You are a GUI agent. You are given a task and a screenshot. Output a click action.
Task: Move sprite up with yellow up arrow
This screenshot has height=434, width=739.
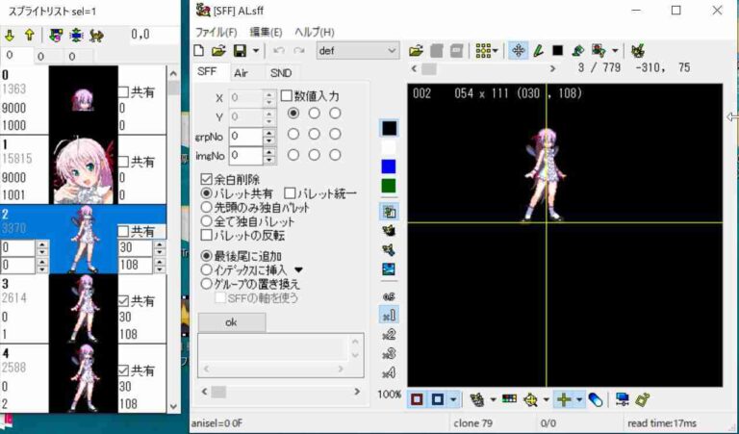click(x=29, y=36)
